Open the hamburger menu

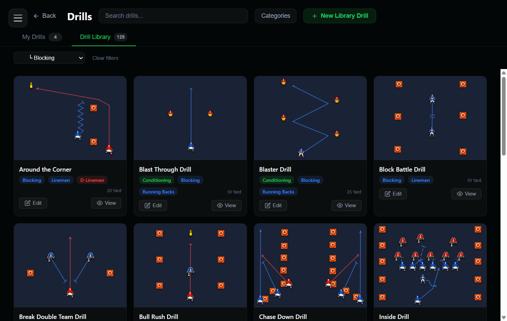(18, 18)
